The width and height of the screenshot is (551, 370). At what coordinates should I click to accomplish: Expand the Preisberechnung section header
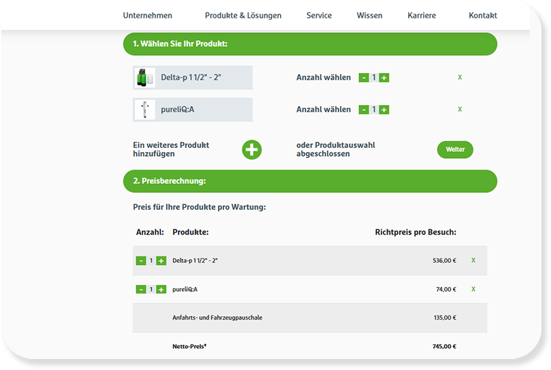coord(310,181)
